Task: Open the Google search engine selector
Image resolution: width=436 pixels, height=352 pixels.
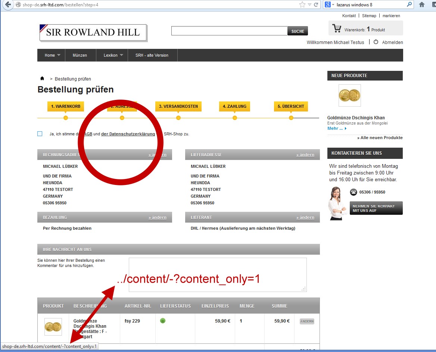Action: pyautogui.click(x=330, y=4)
